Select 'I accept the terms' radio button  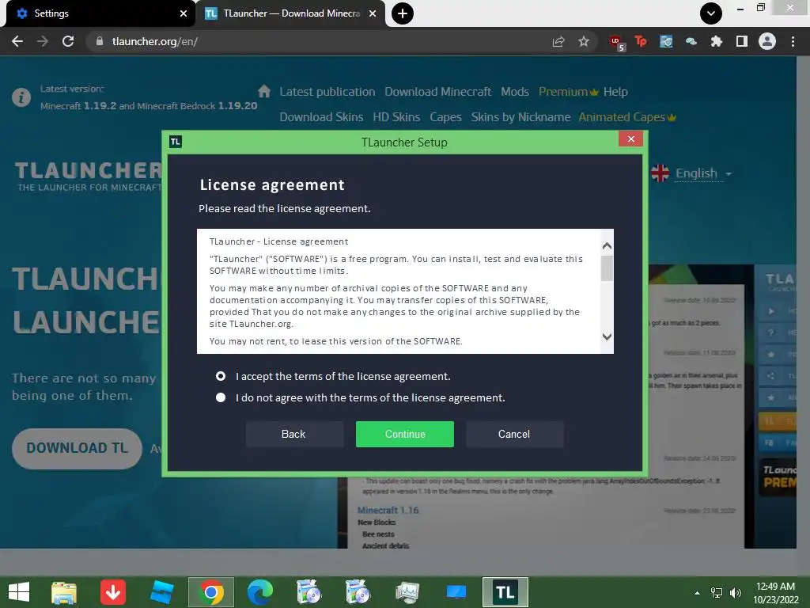(x=221, y=376)
